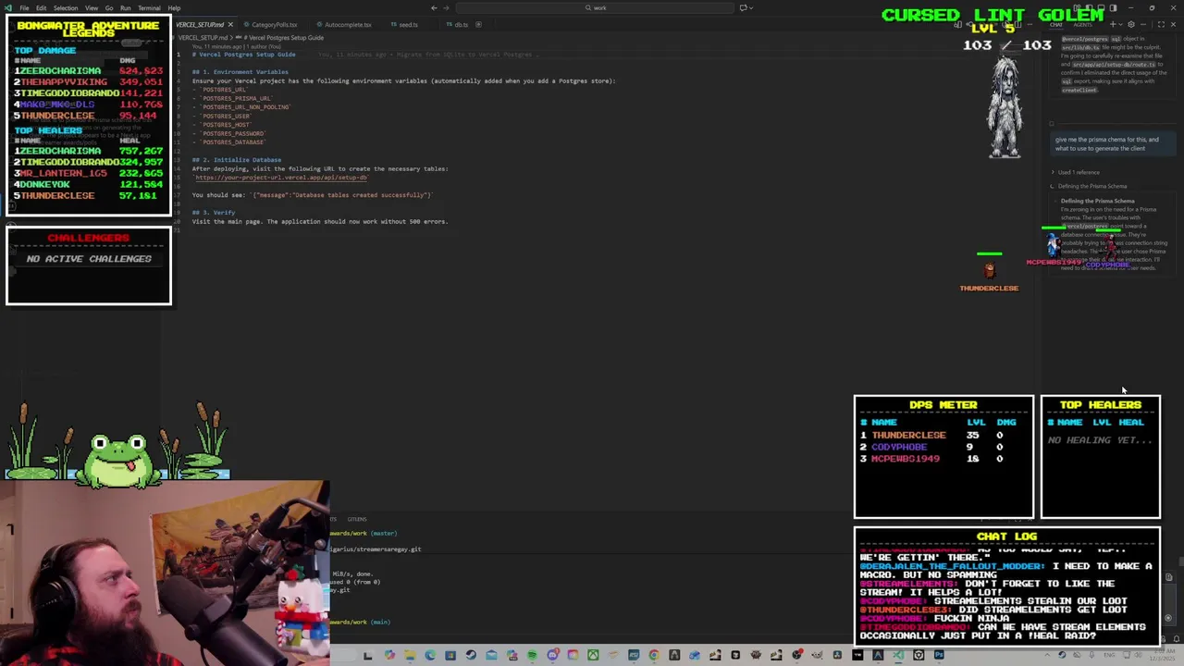Open the Selection menu
Image resolution: width=1184 pixels, height=666 pixels.
(x=66, y=7)
